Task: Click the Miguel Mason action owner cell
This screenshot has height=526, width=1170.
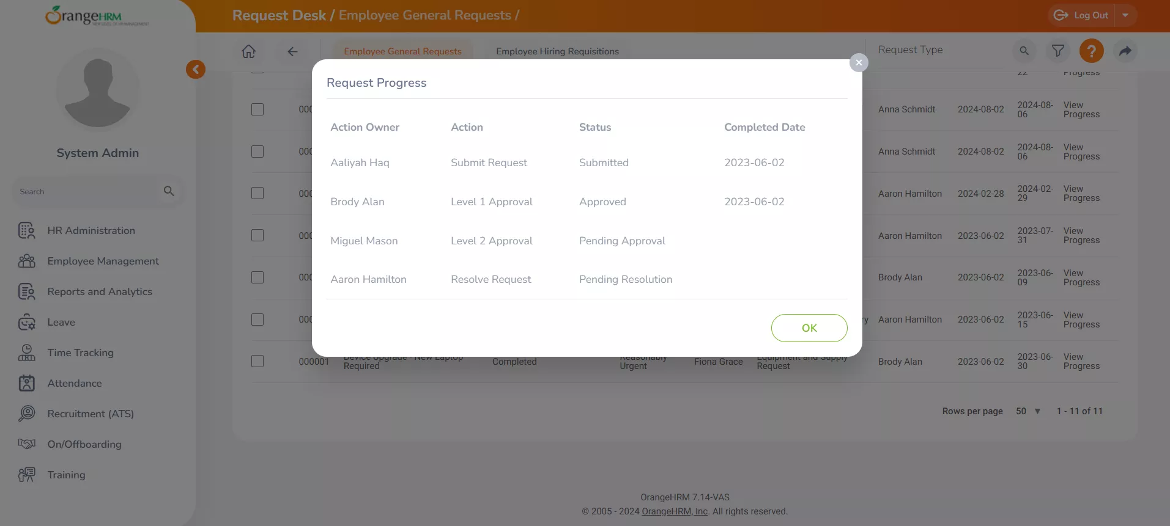Action: 364,241
